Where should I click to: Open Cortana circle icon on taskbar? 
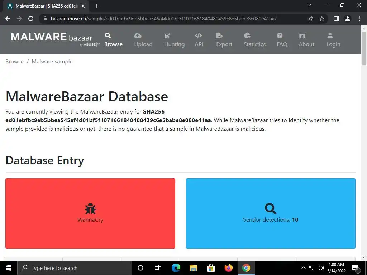tap(140, 268)
